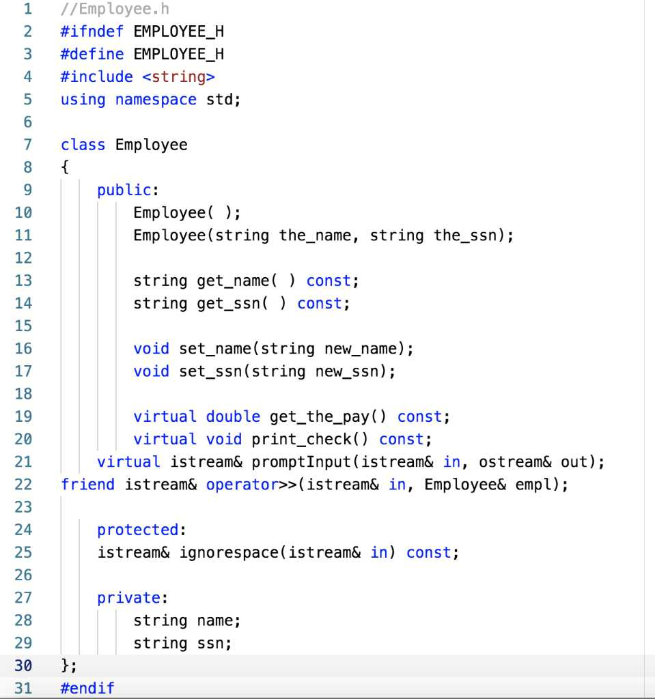Image resolution: width=655 pixels, height=699 pixels.
Task: Click the opening brace on line 8
Action: pyautogui.click(x=65, y=167)
